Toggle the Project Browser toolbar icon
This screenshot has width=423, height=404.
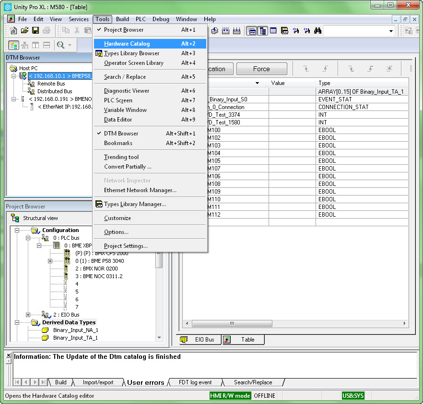point(252,31)
